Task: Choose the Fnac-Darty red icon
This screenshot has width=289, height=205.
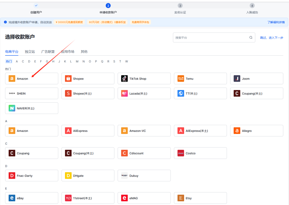Action: coord(12,176)
